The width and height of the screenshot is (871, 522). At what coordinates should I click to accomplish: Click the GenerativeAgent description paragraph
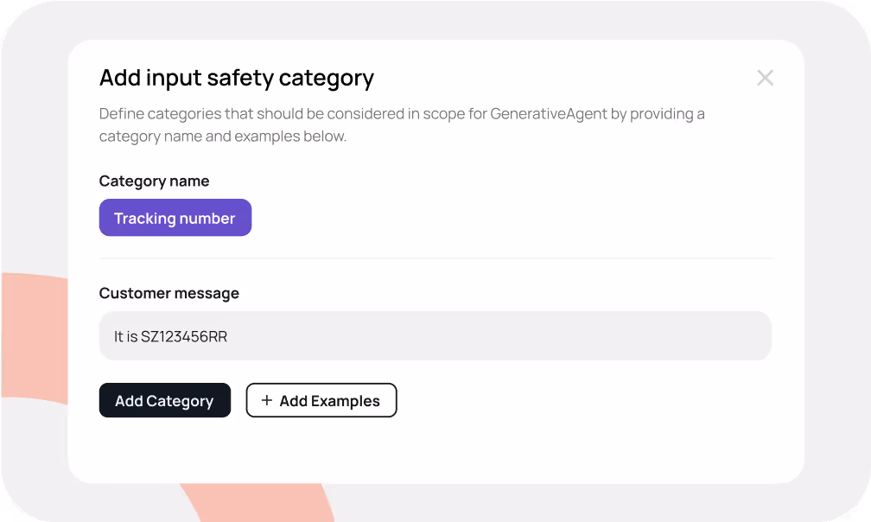click(x=403, y=124)
